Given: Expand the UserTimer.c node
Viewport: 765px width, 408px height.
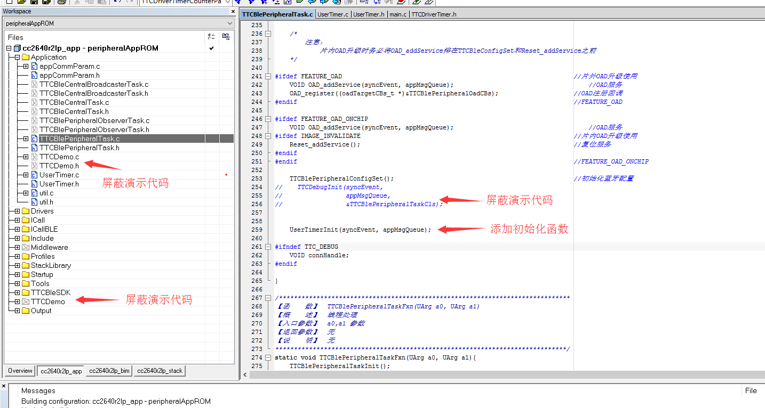Looking at the screenshot, I should tap(26, 175).
